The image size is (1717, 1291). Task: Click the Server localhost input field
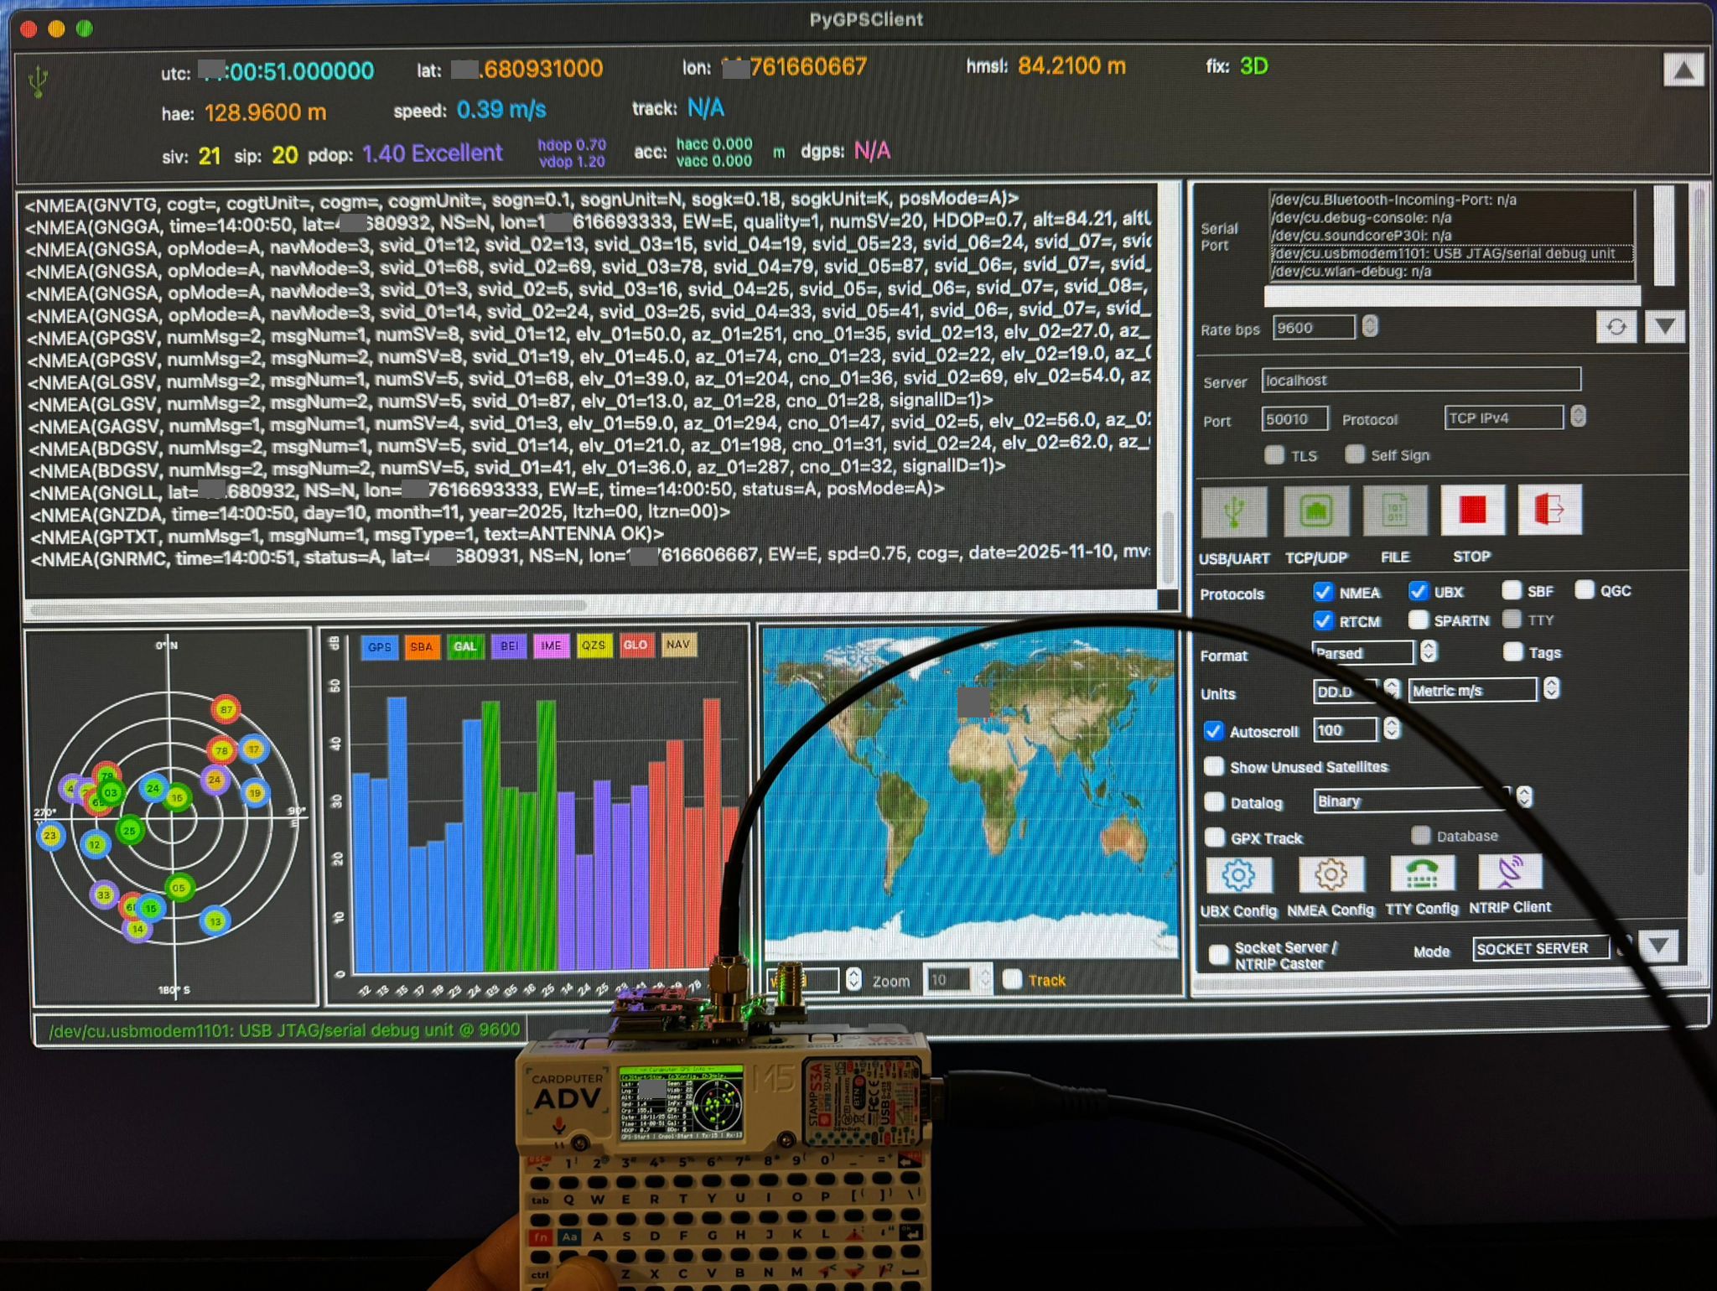point(1420,381)
